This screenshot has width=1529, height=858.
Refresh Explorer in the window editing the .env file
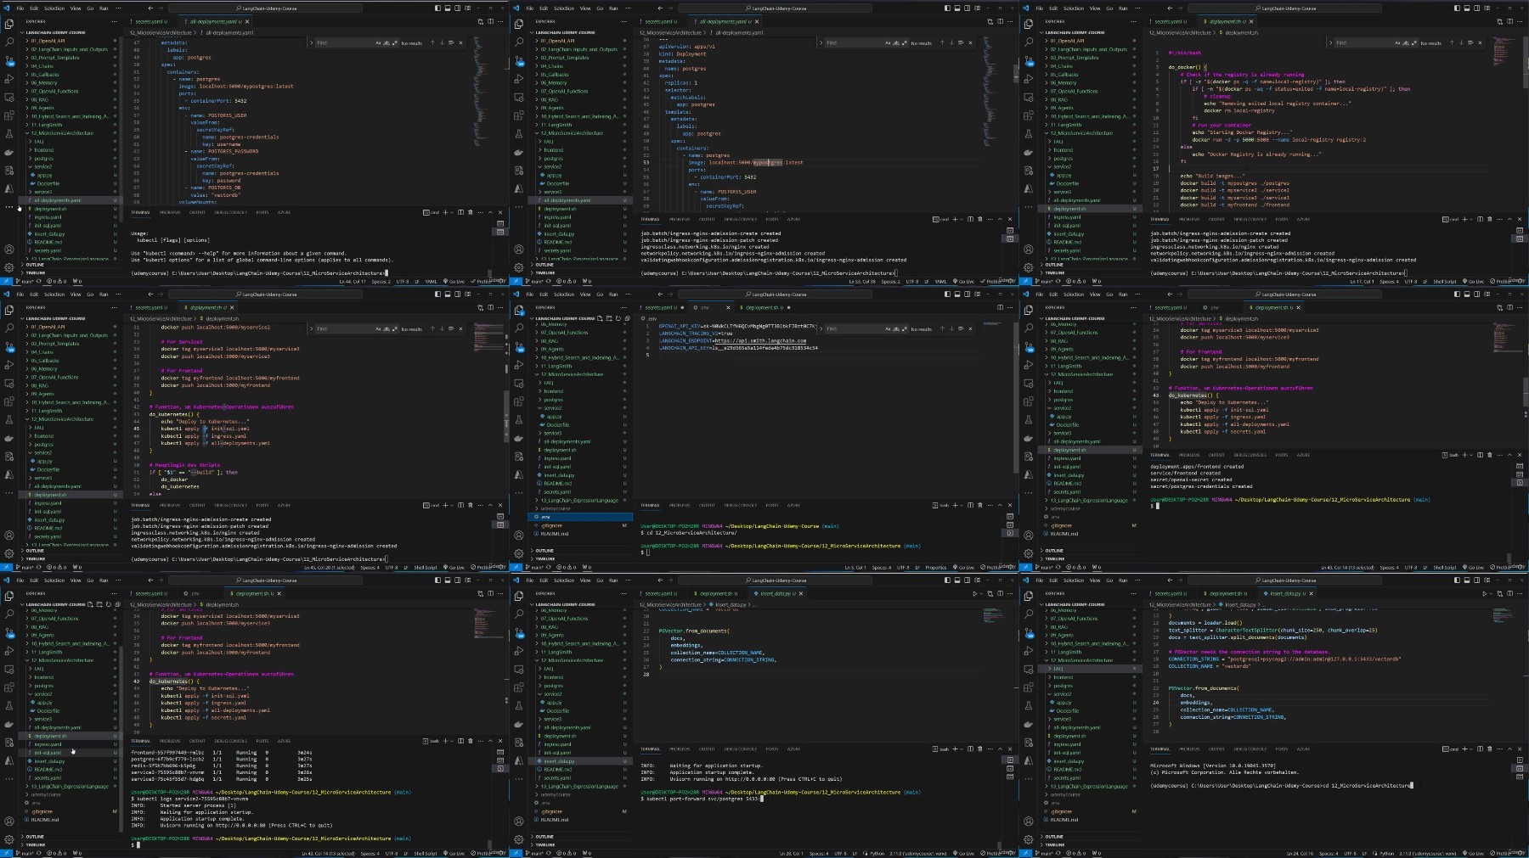click(x=618, y=318)
